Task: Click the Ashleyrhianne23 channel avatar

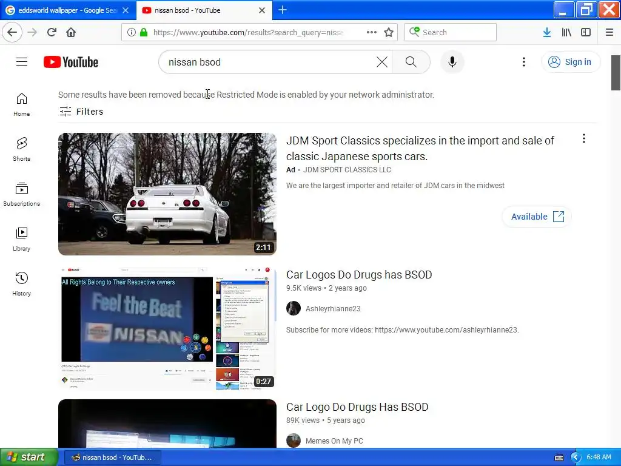Action: click(x=294, y=308)
